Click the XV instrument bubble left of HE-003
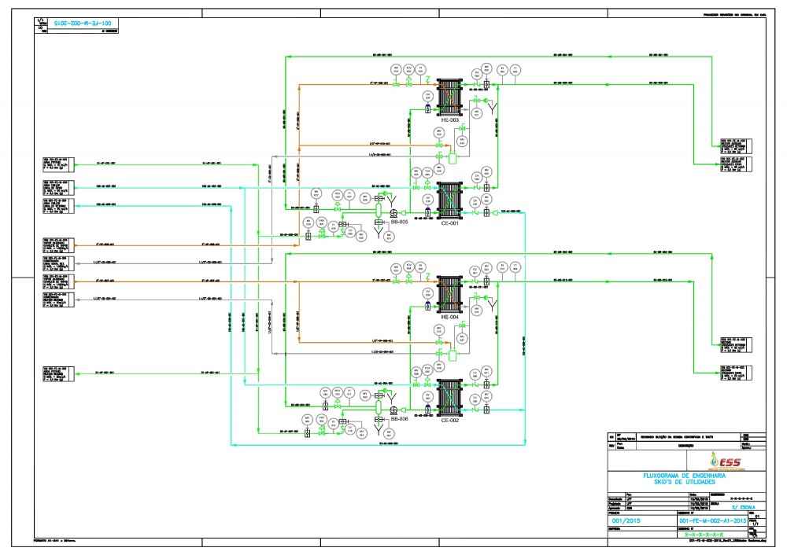 (x=427, y=96)
